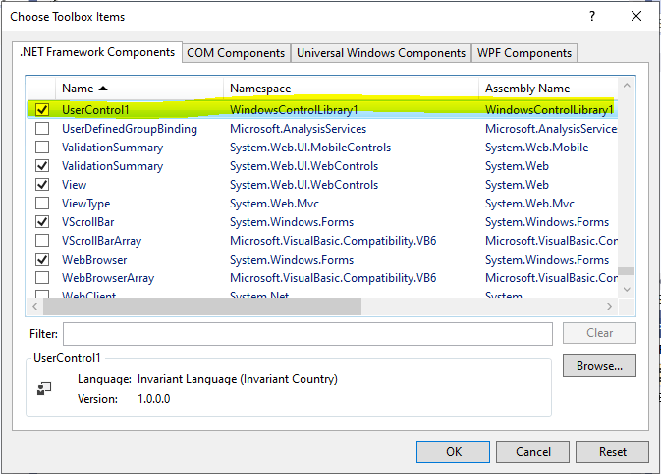Click the System.Web.Mobile assembly cell
This screenshot has height=474, width=661.
click(x=536, y=148)
